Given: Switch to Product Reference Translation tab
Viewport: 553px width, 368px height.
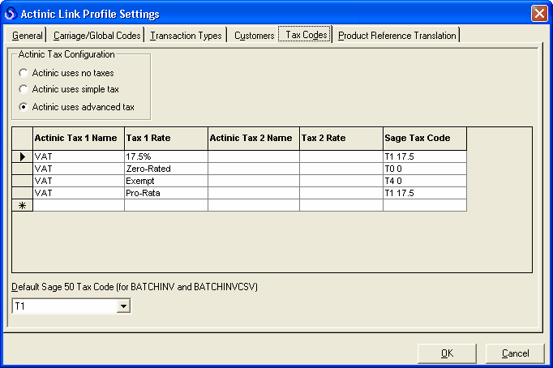Looking at the screenshot, I should (397, 36).
